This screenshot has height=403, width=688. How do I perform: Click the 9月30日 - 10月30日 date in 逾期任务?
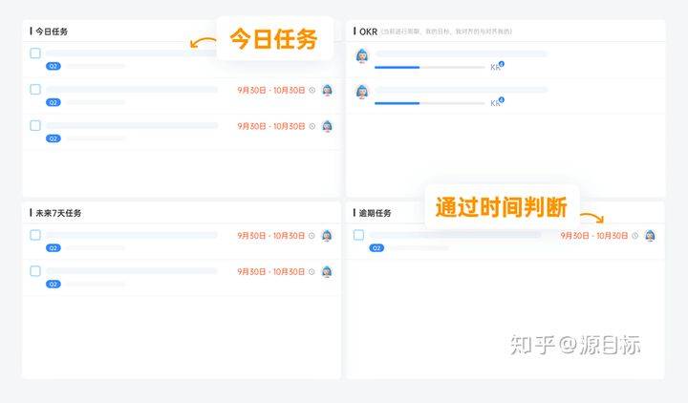pyautogui.click(x=594, y=236)
